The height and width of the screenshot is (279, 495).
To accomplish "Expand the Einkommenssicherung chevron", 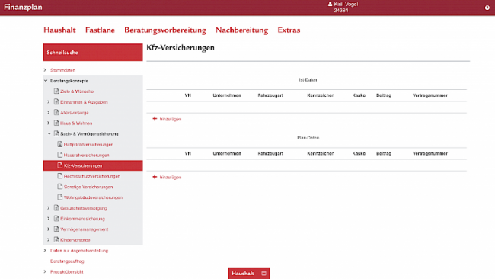I will (48, 218).
